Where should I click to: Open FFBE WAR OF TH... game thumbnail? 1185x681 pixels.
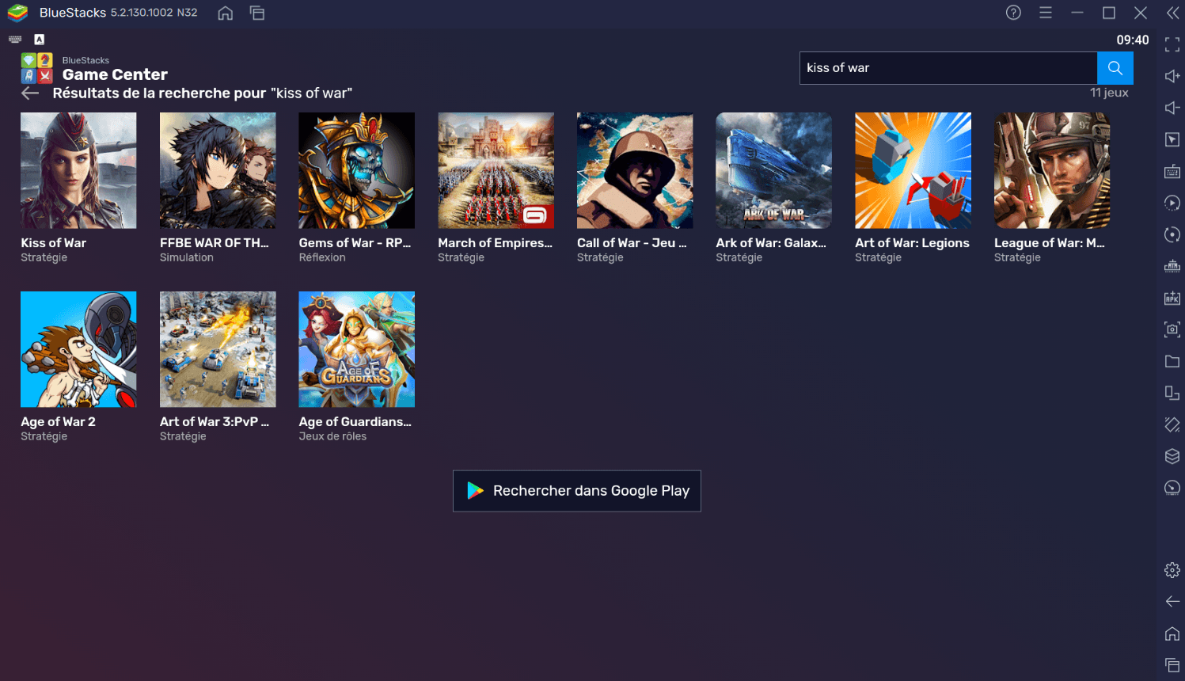[218, 170]
